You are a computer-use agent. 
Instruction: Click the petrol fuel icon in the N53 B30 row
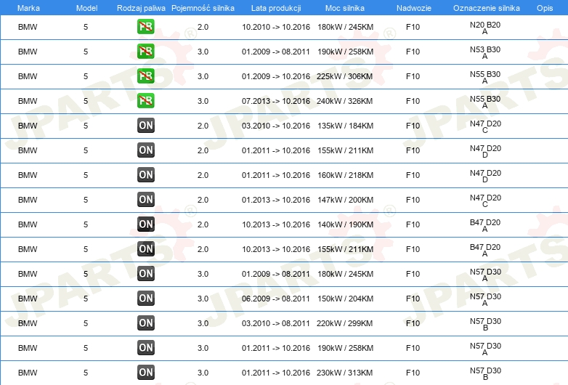[x=145, y=52]
